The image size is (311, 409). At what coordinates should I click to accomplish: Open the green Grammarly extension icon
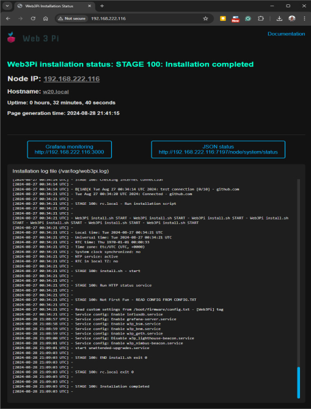click(248, 18)
